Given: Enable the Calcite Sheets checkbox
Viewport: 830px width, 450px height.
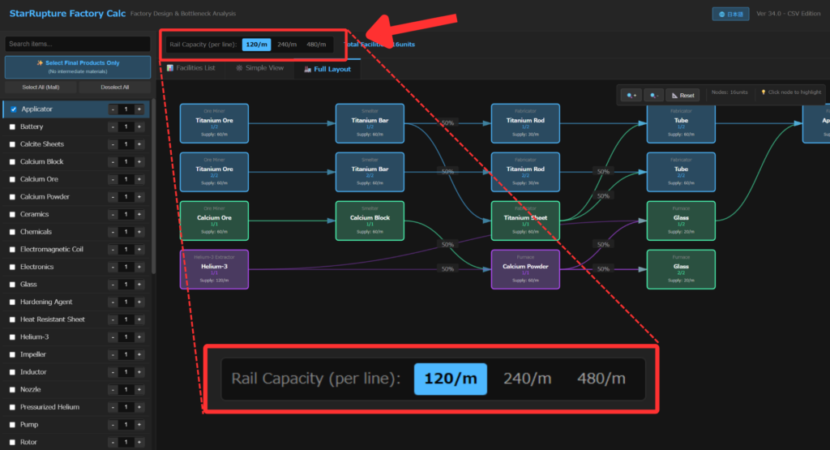Looking at the screenshot, I should coord(12,144).
